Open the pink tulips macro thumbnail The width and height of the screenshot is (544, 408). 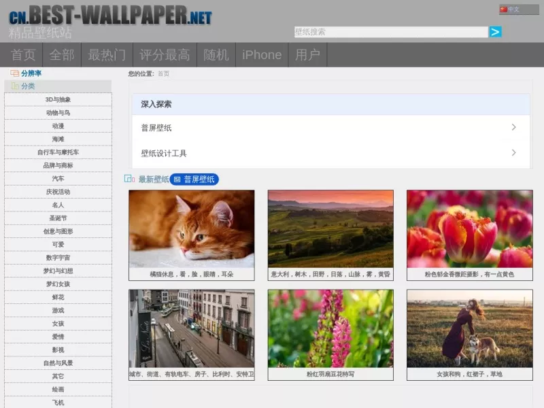tap(470, 229)
